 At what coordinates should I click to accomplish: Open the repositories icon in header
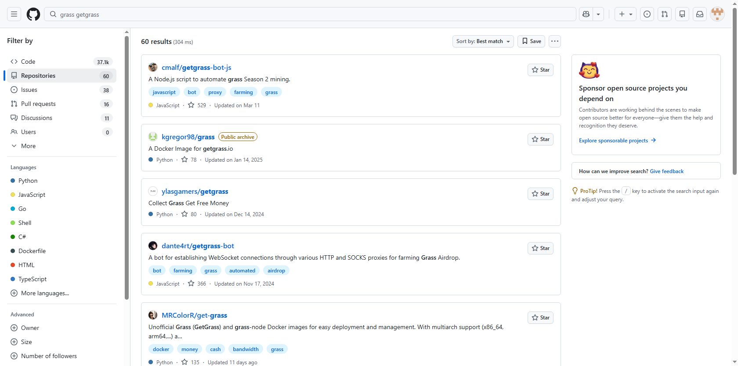tap(682, 14)
